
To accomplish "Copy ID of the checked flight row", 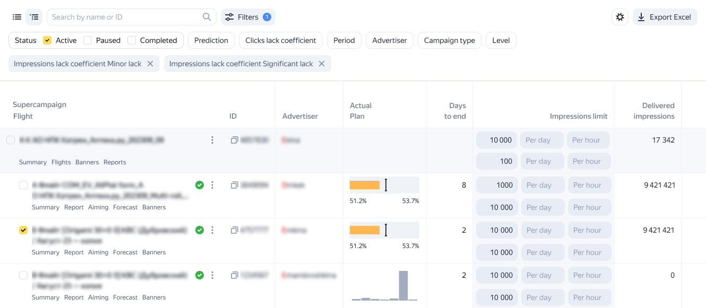I will tap(234, 230).
